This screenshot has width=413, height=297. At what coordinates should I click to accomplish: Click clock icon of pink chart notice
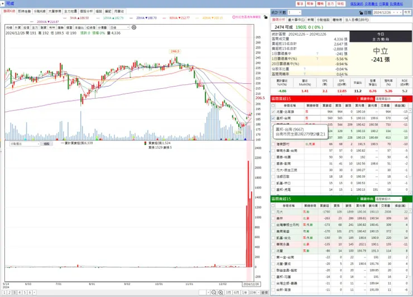(234, 17)
